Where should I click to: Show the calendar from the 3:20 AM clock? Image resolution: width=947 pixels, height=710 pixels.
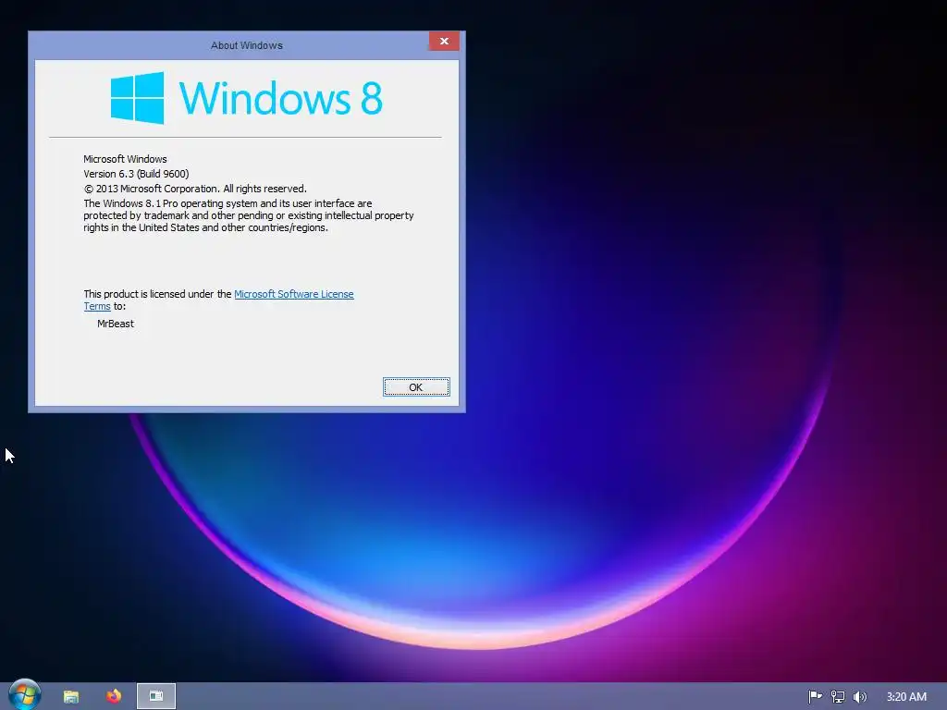pos(906,697)
